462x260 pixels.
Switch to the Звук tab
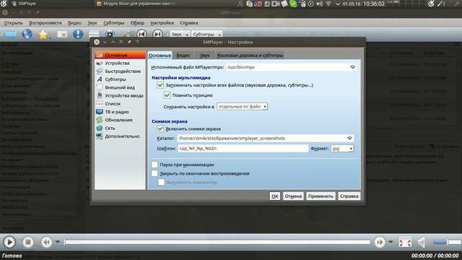pyautogui.click(x=205, y=55)
